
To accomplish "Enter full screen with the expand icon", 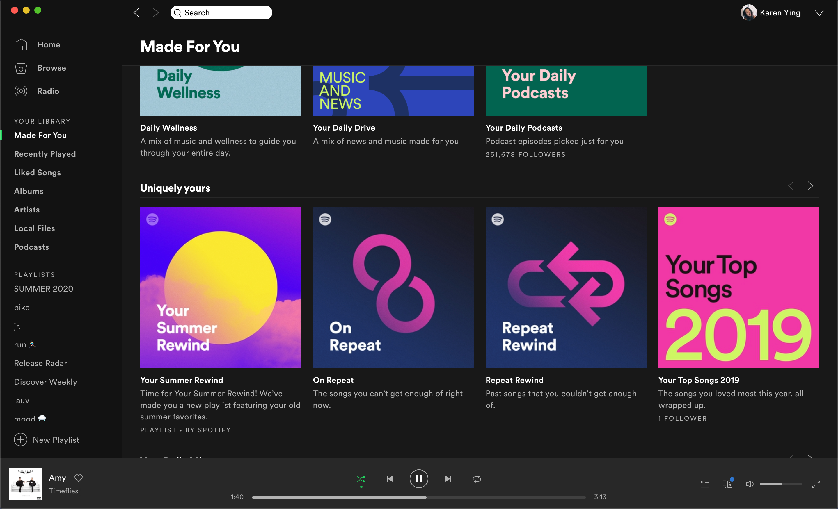I will pyautogui.click(x=816, y=484).
